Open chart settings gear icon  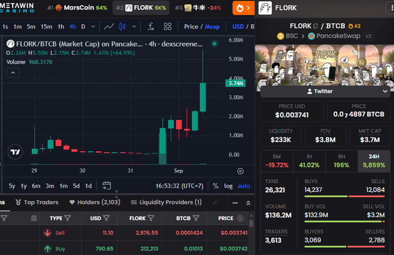point(240,171)
